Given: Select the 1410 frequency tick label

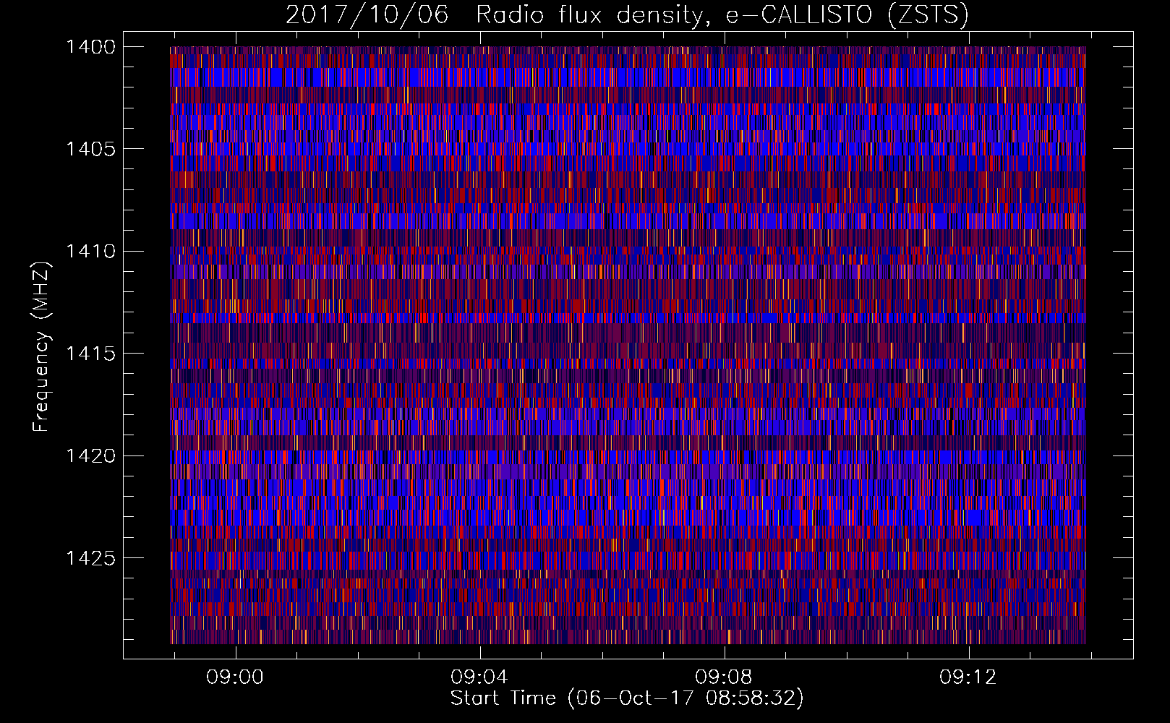Looking at the screenshot, I should (x=90, y=252).
